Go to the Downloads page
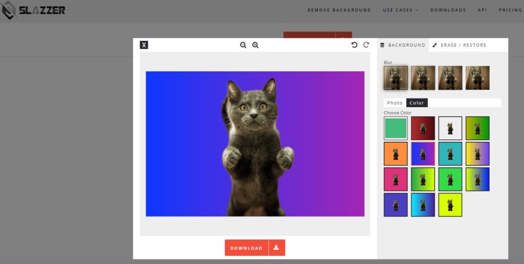The height and width of the screenshot is (264, 524). (448, 10)
